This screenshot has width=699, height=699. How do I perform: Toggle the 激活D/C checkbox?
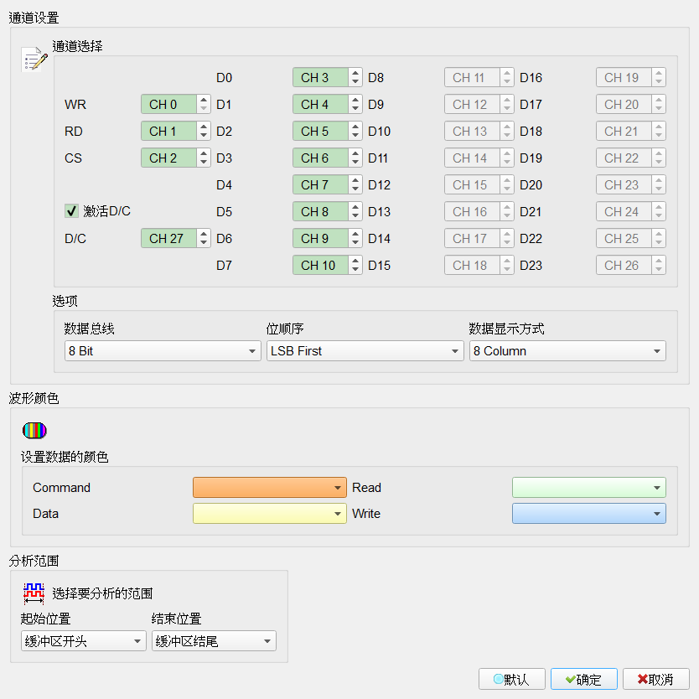[x=71, y=211]
